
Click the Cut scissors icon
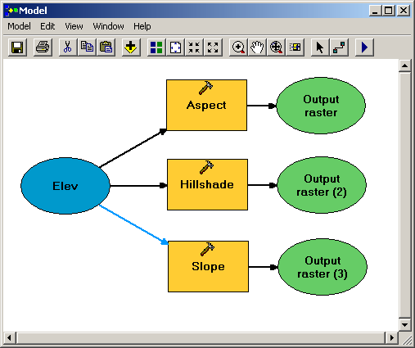click(68, 47)
